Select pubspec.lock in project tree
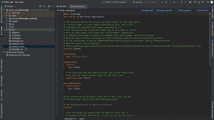The height and width of the screenshot is (120, 214). [x=17, y=44]
